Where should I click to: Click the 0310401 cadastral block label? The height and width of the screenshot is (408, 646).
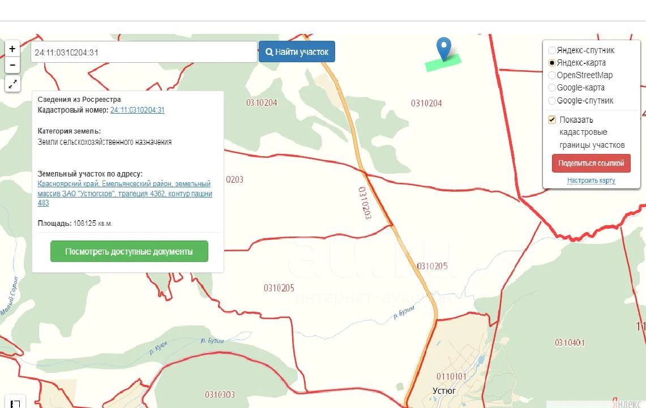tap(570, 342)
